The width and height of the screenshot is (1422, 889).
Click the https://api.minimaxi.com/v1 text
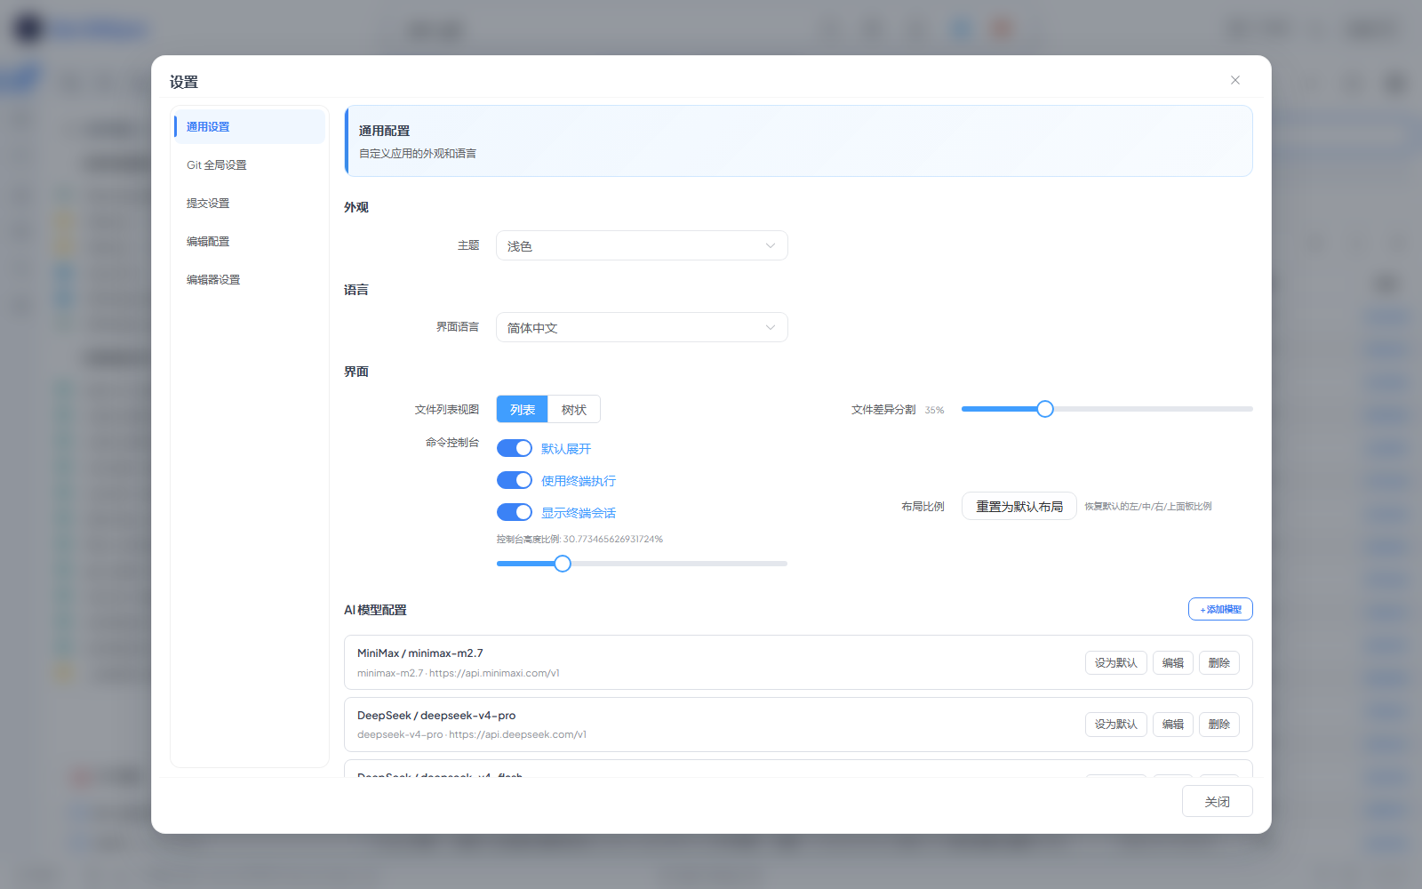pos(494,674)
